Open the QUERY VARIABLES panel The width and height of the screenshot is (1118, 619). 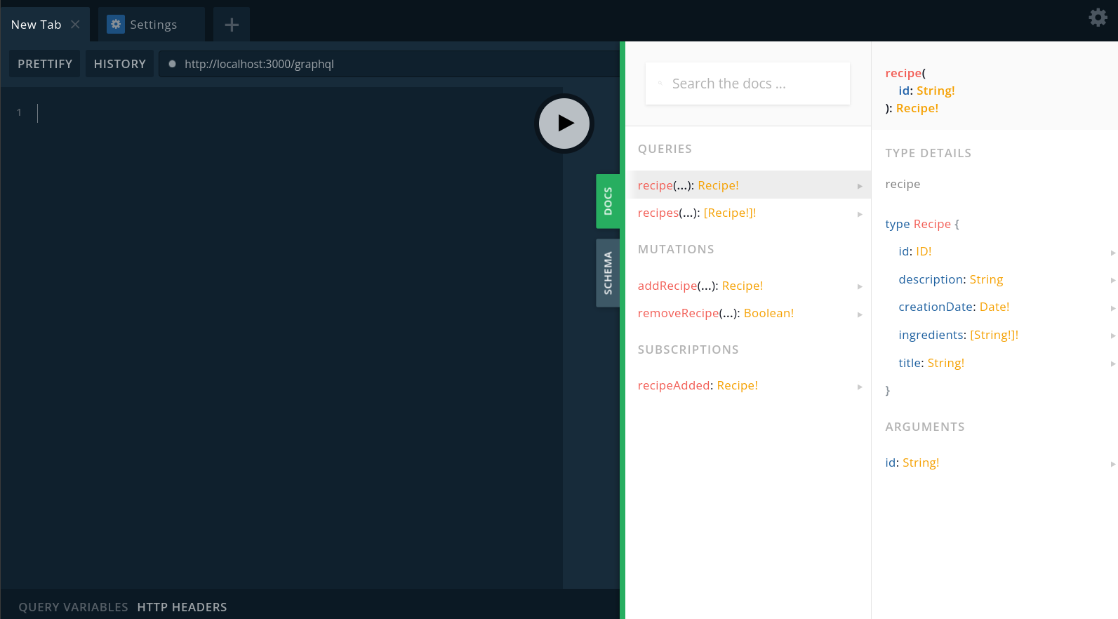coord(74,607)
